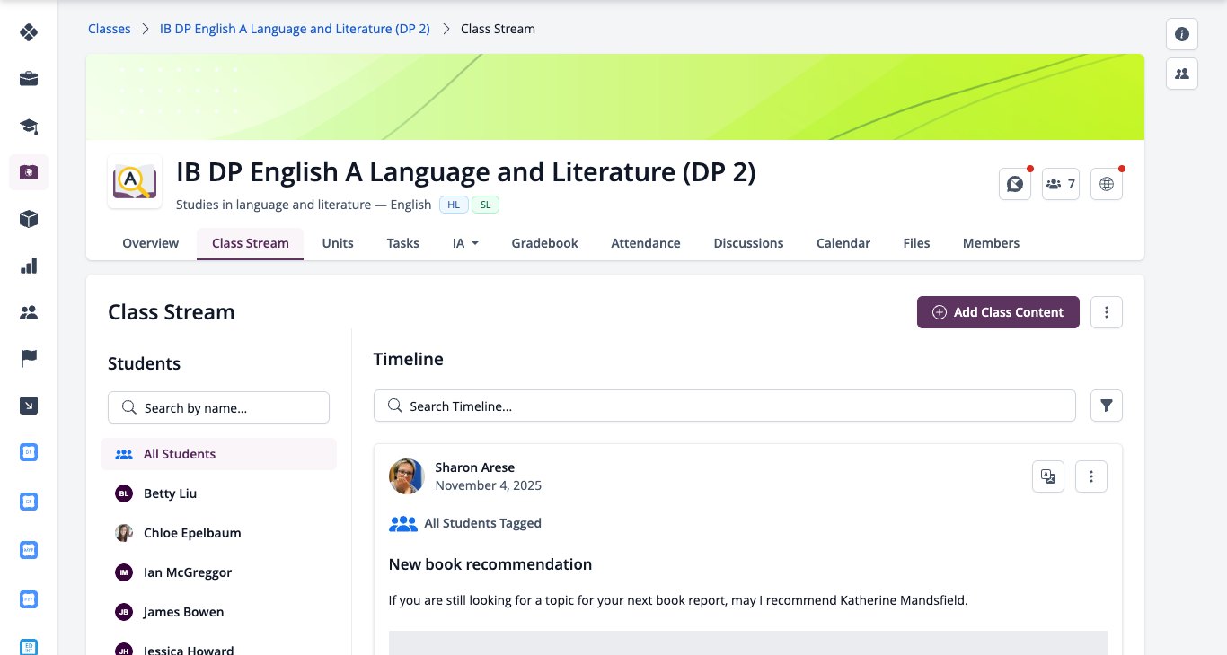Click the translate icon on Sharon's post
Screen dimensions: 1227x655
pos(1048,476)
